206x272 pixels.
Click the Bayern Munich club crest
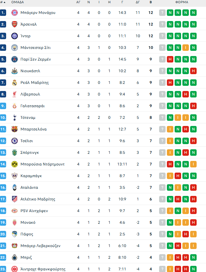coord(14,13)
